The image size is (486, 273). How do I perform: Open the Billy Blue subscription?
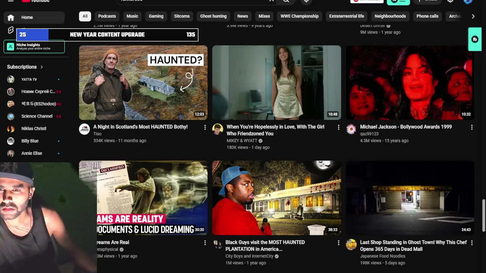(34, 141)
